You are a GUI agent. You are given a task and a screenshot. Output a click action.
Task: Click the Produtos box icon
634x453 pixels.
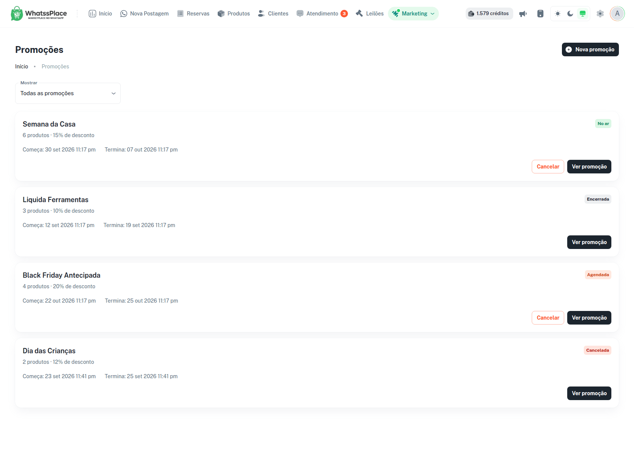coord(221,14)
